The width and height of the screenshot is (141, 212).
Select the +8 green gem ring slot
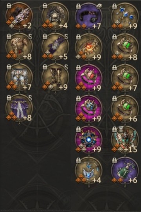point(125,47)
